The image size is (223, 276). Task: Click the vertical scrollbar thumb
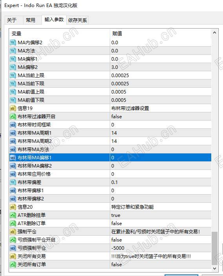point(214,248)
